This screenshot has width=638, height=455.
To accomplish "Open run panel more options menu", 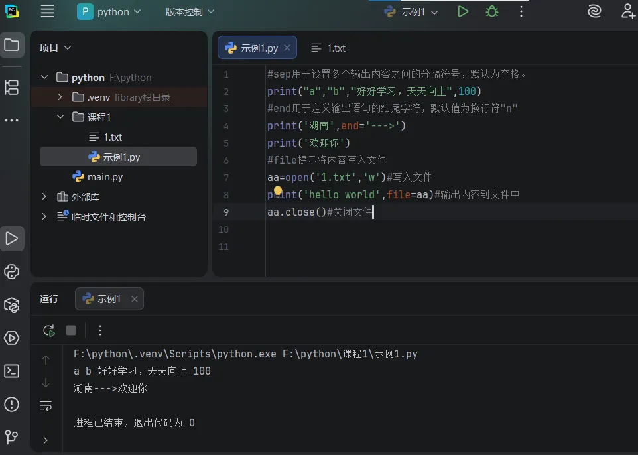I will pyautogui.click(x=100, y=330).
